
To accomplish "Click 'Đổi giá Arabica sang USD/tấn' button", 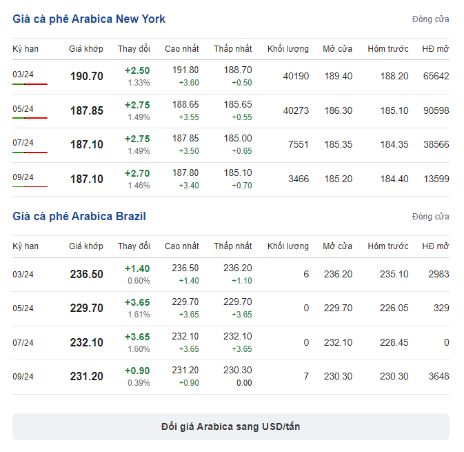I will click(x=231, y=426).
